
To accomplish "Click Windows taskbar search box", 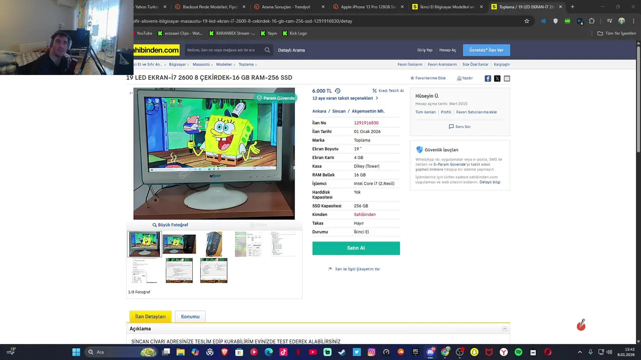I will tap(122, 352).
